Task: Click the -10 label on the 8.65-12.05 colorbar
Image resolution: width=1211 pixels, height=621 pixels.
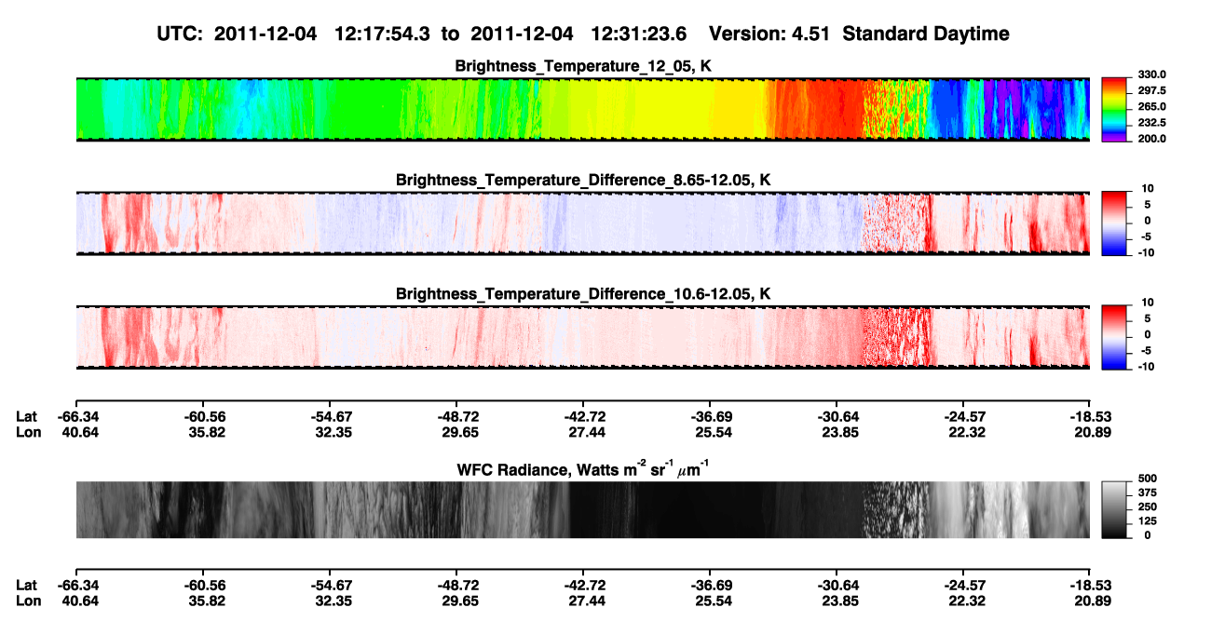Action: click(x=1148, y=251)
